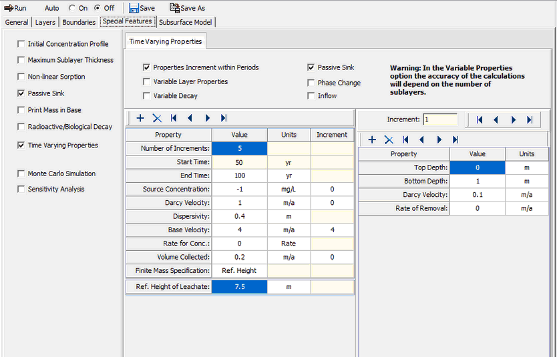Image resolution: width=557 pixels, height=357 pixels.
Task: Click the Save As icon
Action: point(174,8)
